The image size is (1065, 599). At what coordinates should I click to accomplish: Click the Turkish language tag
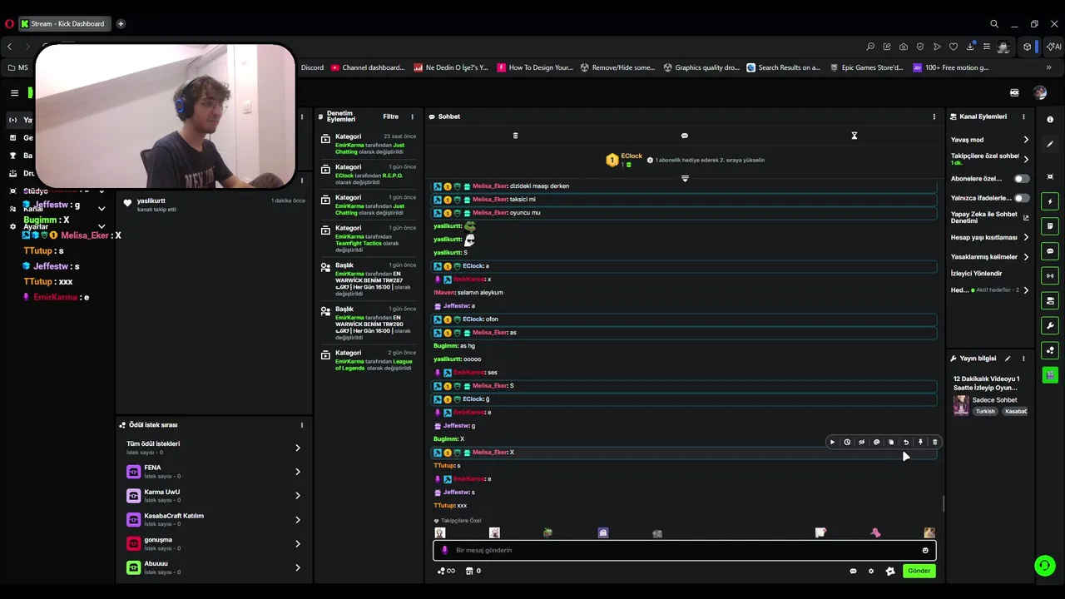[x=985, y=411]
